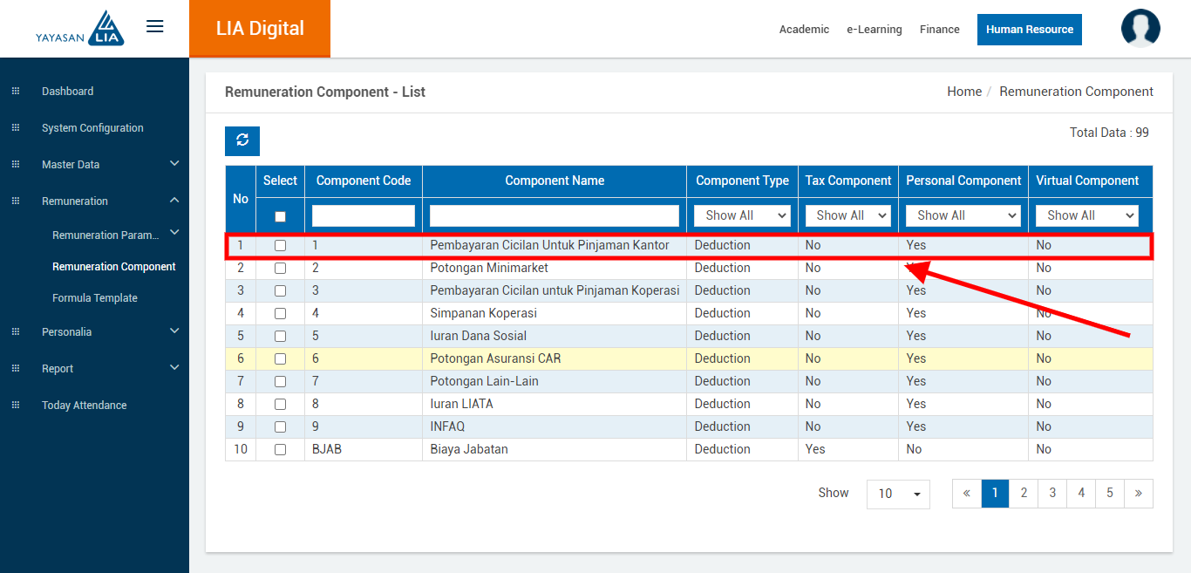Go to previous page using « icon

click(x=967, y=493)
